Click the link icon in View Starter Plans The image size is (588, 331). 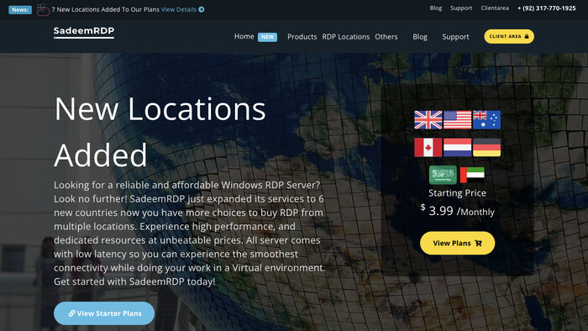(x=71, y=313)
